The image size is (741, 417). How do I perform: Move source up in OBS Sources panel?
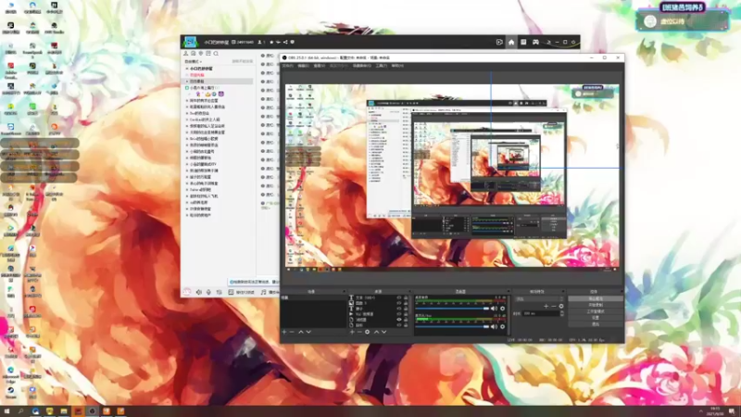[377, 332]
